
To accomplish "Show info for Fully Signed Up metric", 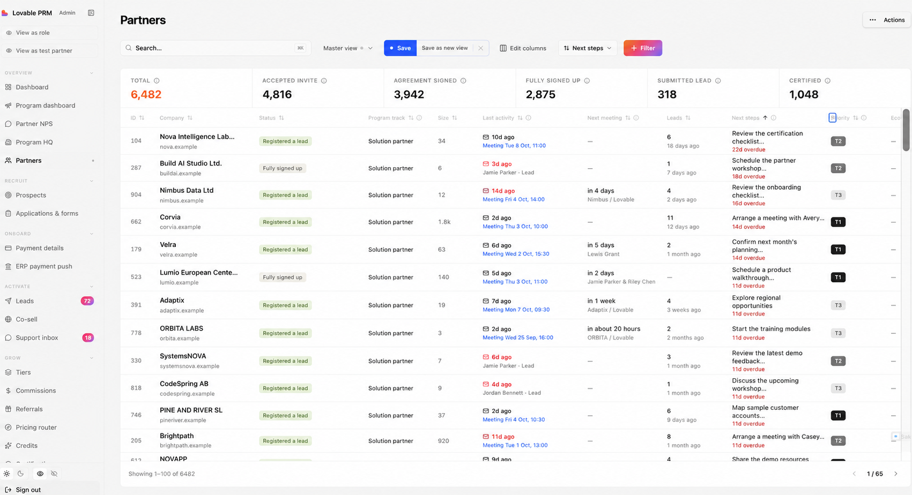I will 587,81.
